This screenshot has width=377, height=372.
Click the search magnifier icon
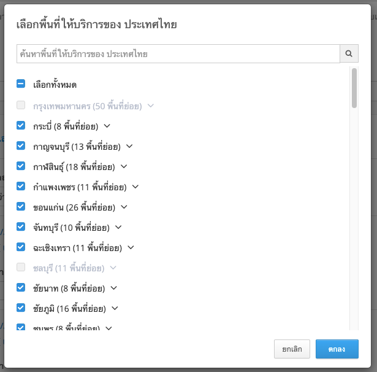tap(349, 54)
